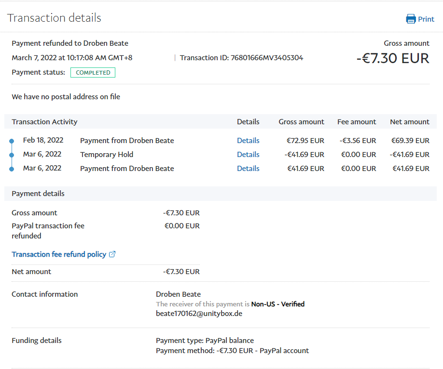Open Details for Mar 6 payment from Droben Beate

point(248,169)
